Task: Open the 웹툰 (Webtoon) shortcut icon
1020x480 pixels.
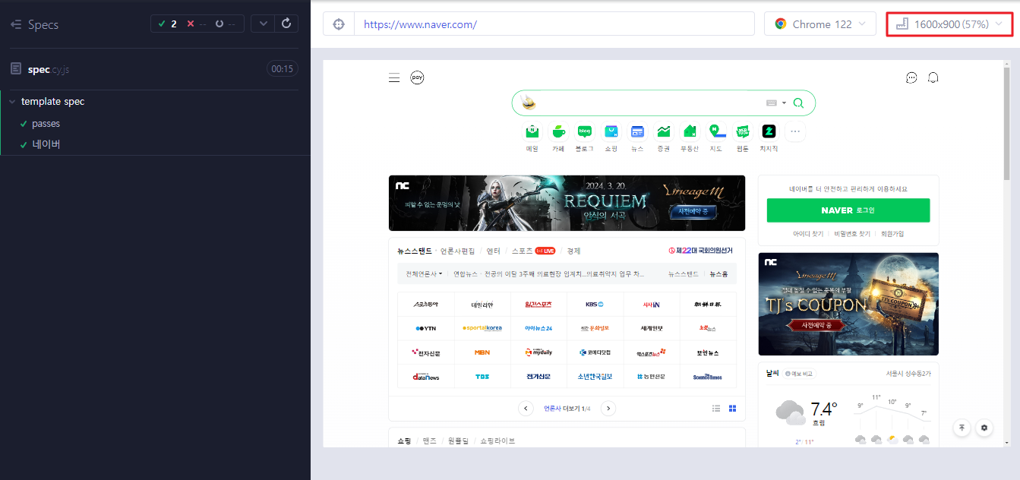Action: coord(742,131)
